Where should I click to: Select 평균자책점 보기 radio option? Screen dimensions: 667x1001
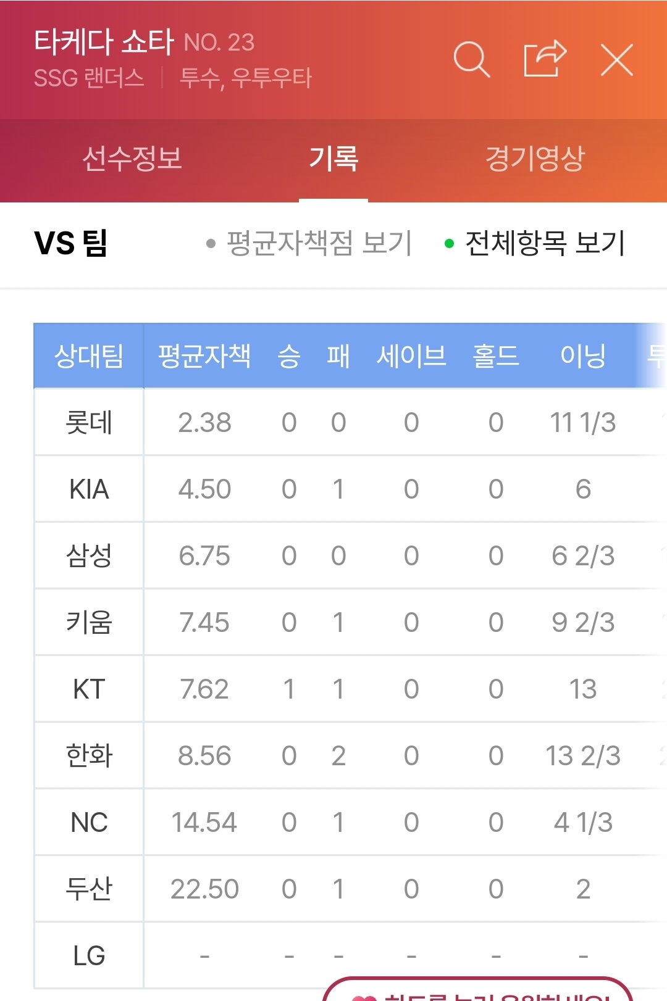click(309, 243)
